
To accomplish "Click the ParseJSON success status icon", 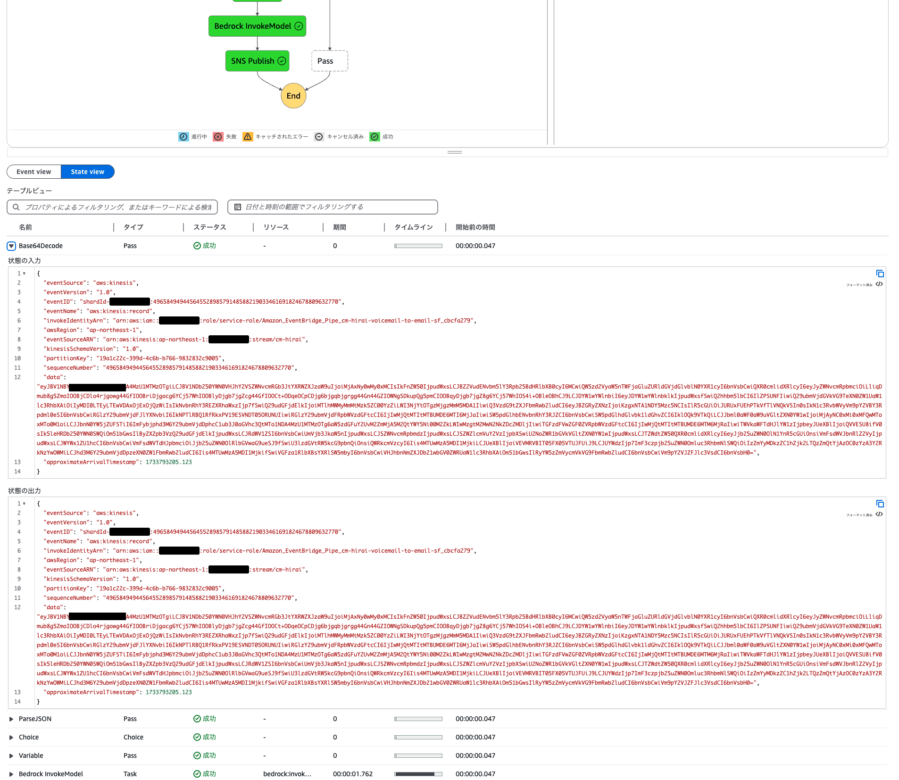I will tap(197, 719).
